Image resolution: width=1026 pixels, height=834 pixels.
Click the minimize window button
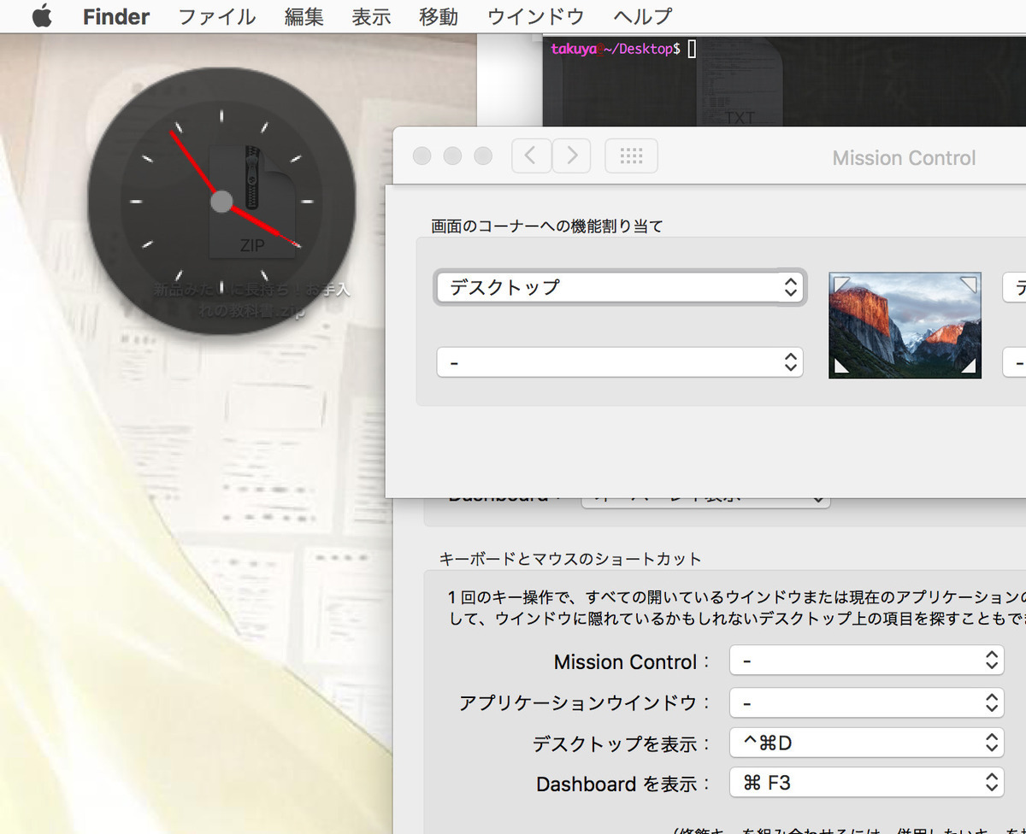452,156
